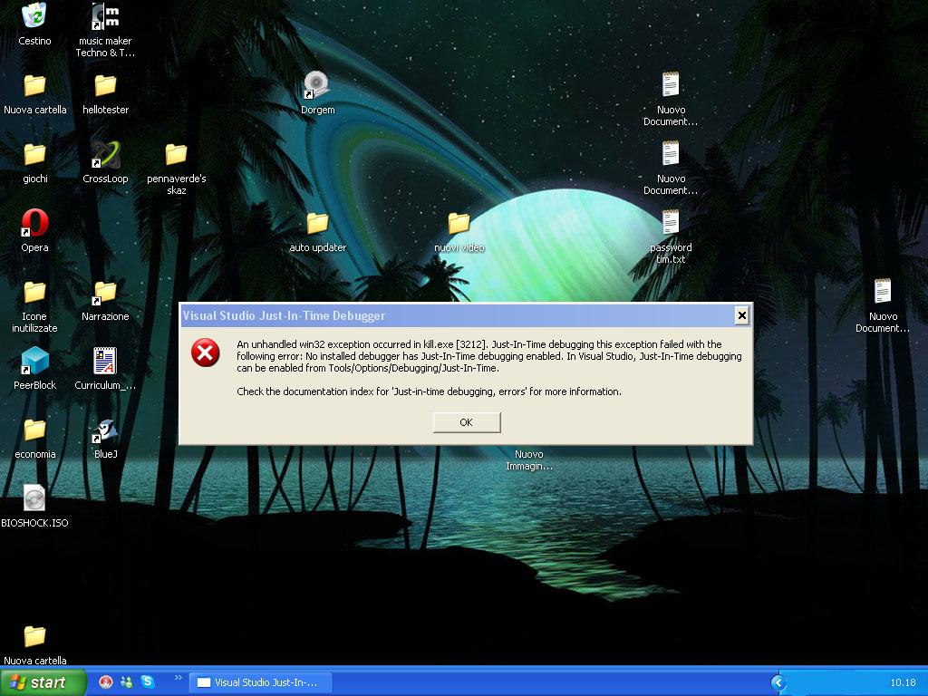Open the green Messenger quick launch icon
Image resolution: width=928 pixels, height=696 pixels.
pyautogui.click(x=127, y=681)
